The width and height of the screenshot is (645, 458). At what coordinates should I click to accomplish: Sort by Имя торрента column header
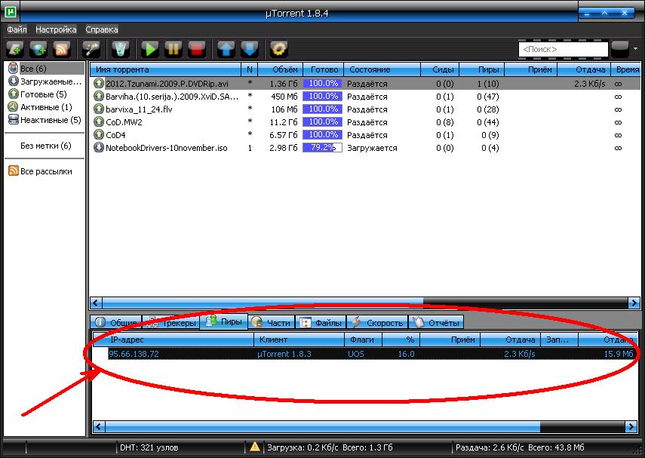pos(165,69)
